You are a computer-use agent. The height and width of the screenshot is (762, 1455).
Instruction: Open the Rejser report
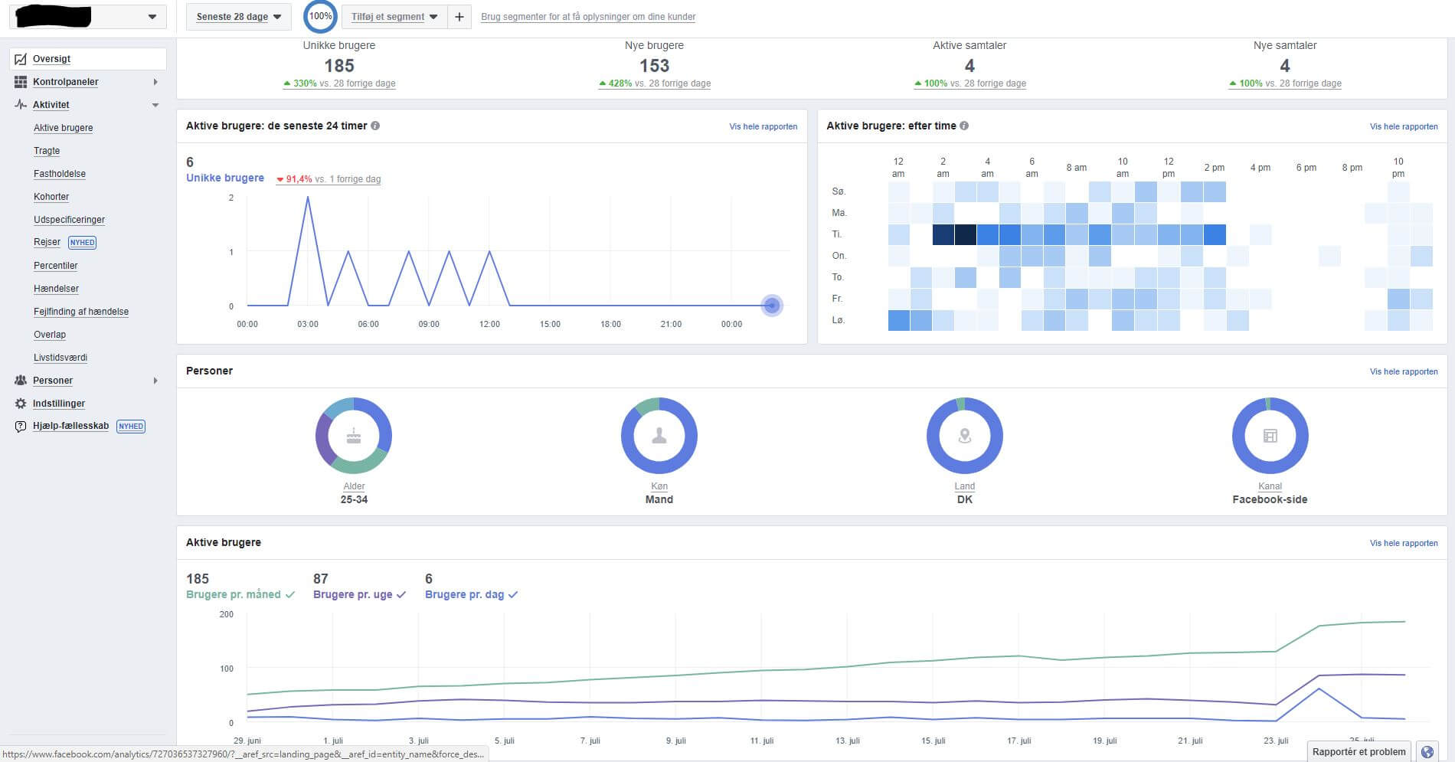47,242
